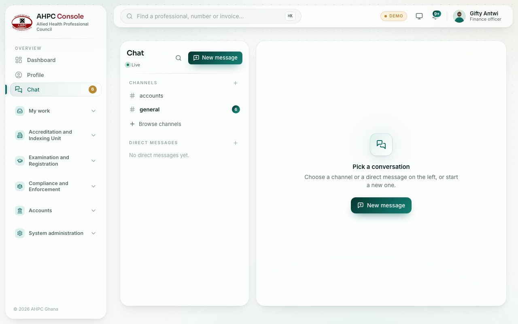Click the Dashboard grid icon
The width and height of the screenshot is (518, 324).
pos(19,60)
